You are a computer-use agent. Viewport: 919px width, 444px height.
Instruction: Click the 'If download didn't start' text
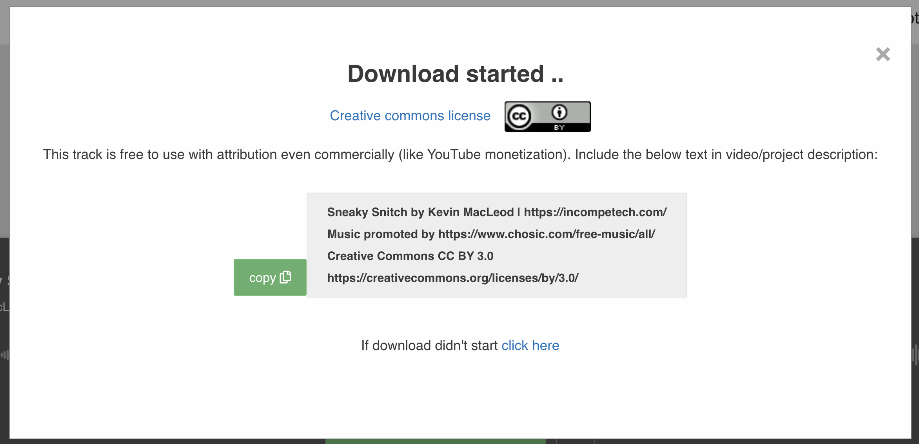[429, 345]
